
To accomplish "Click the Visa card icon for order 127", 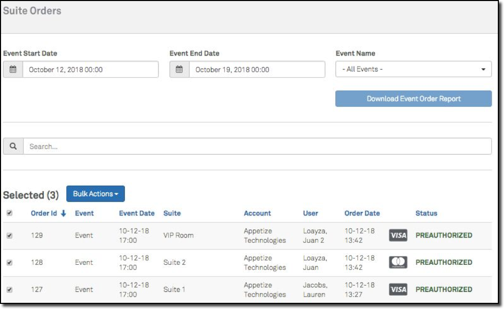I will [x=398, y=289].
